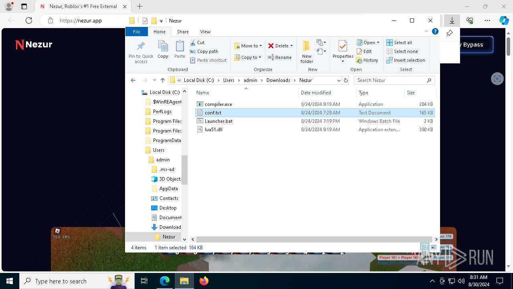513x289 pixels.
Task: Open Windows Start menu
Action: tap(9, 281)
